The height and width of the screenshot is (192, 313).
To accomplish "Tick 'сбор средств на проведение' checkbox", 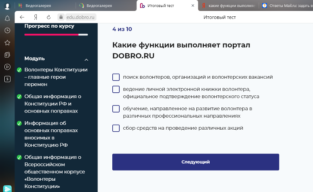I will point(116,128).
